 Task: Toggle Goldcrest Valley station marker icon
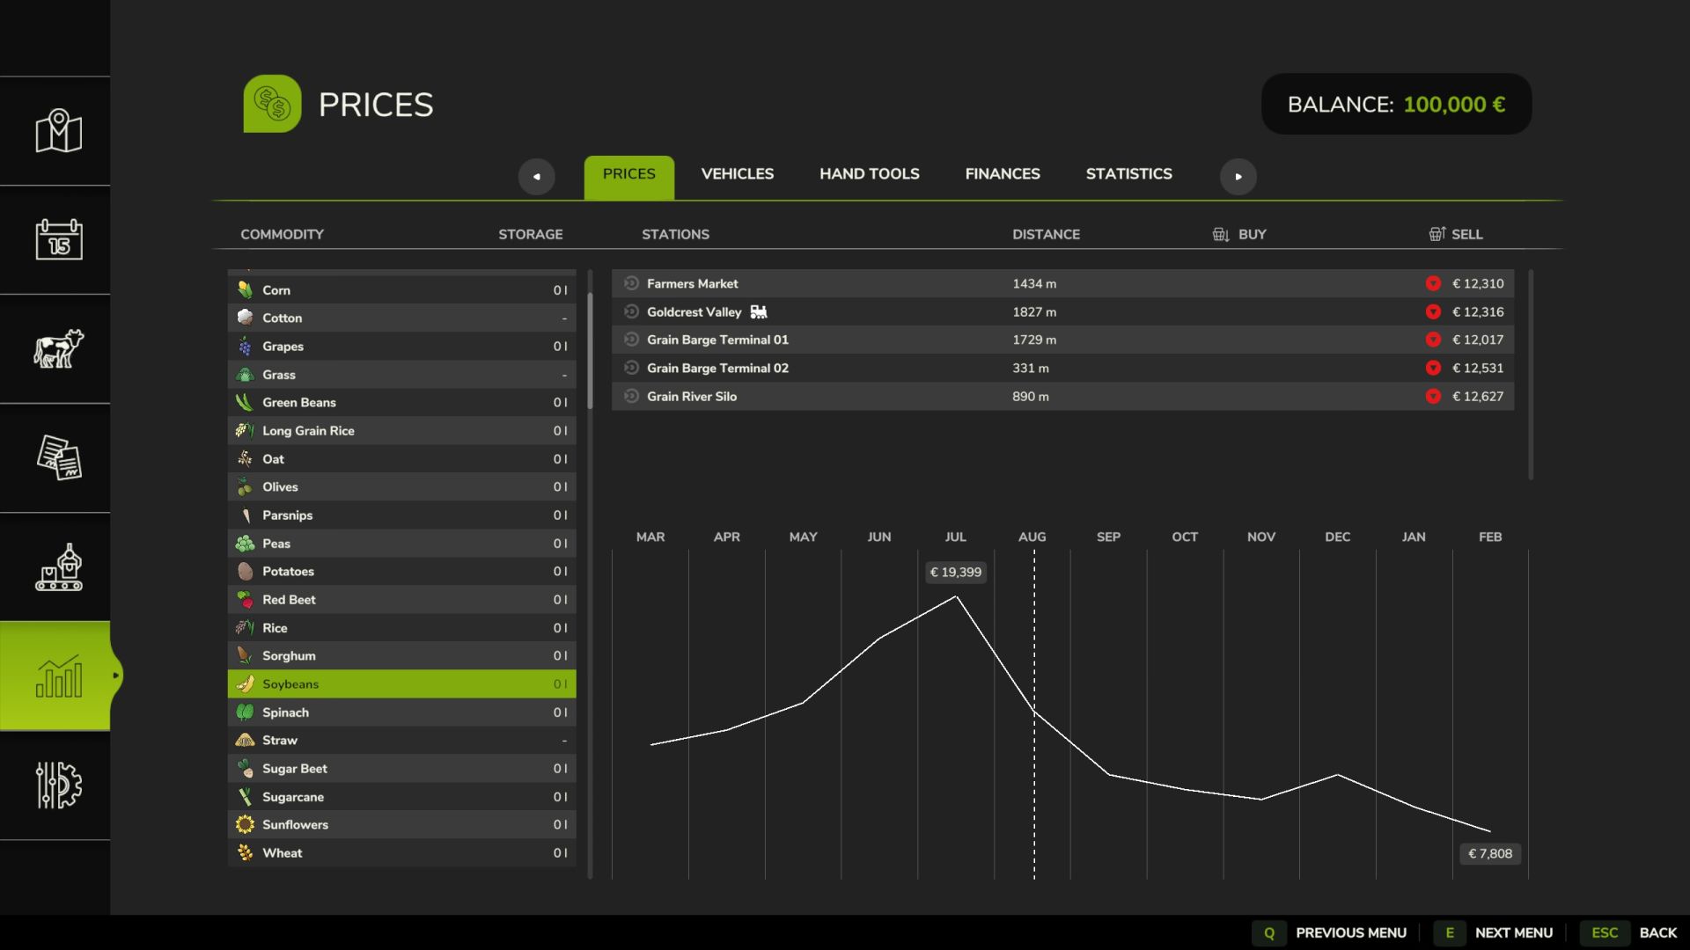point(631,311)
